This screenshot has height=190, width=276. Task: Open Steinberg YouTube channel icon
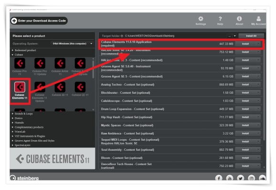[230, 178]
